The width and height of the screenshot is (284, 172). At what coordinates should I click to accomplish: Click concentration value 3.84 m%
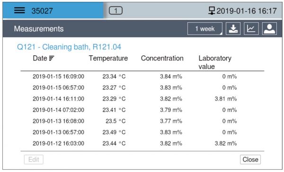click(x=171, y=77)
